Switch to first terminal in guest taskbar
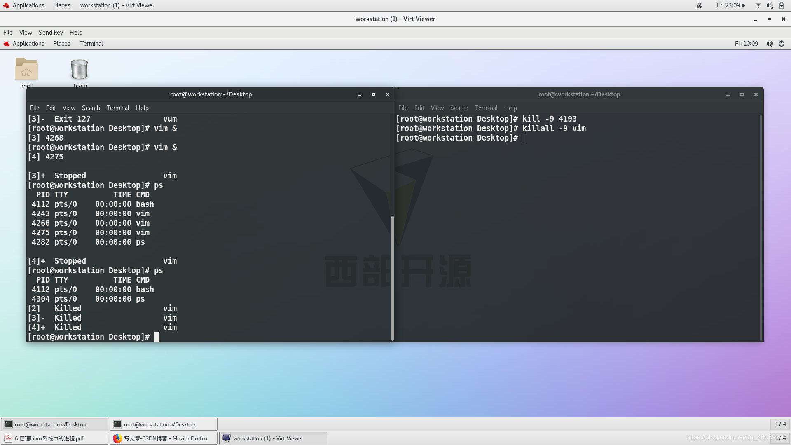This screenshot has height=445, width=791. point(55,424)
